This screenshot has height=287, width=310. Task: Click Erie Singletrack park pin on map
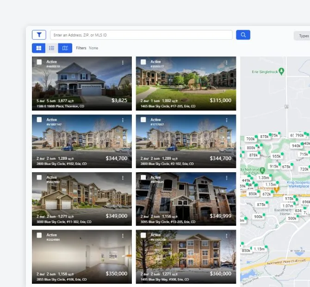pos(281,71)
